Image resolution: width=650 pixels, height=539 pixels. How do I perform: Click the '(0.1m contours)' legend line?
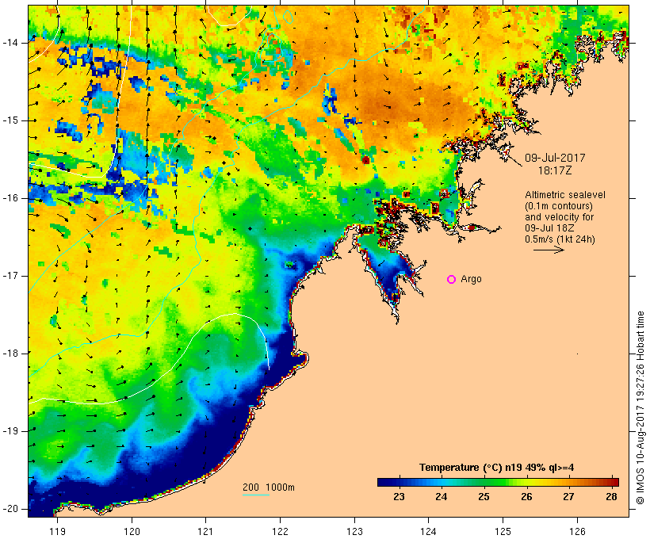pos(559,206)
